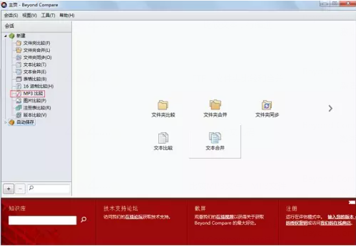Select the 自动保存 folder row

21,122
